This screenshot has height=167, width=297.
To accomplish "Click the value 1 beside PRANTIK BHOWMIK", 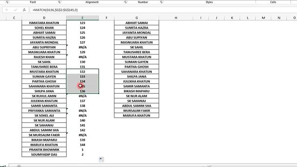I will (x=83, y=149).
